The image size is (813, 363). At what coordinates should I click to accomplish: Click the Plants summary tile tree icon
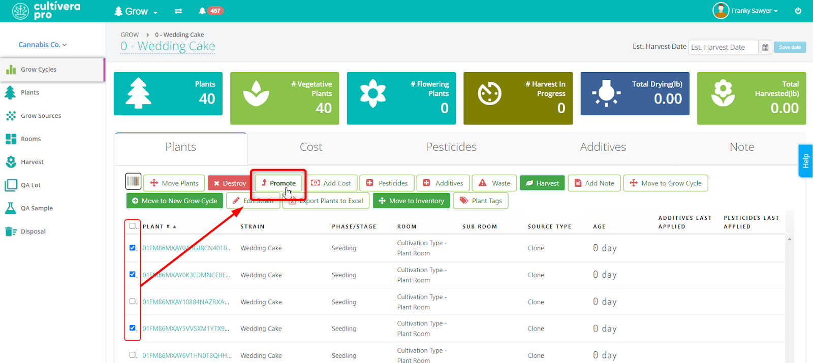(138, 93)
